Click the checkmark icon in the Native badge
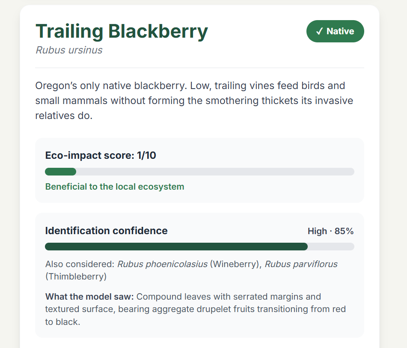The width and height of the screenshot is (407, 348). [320, 31]
